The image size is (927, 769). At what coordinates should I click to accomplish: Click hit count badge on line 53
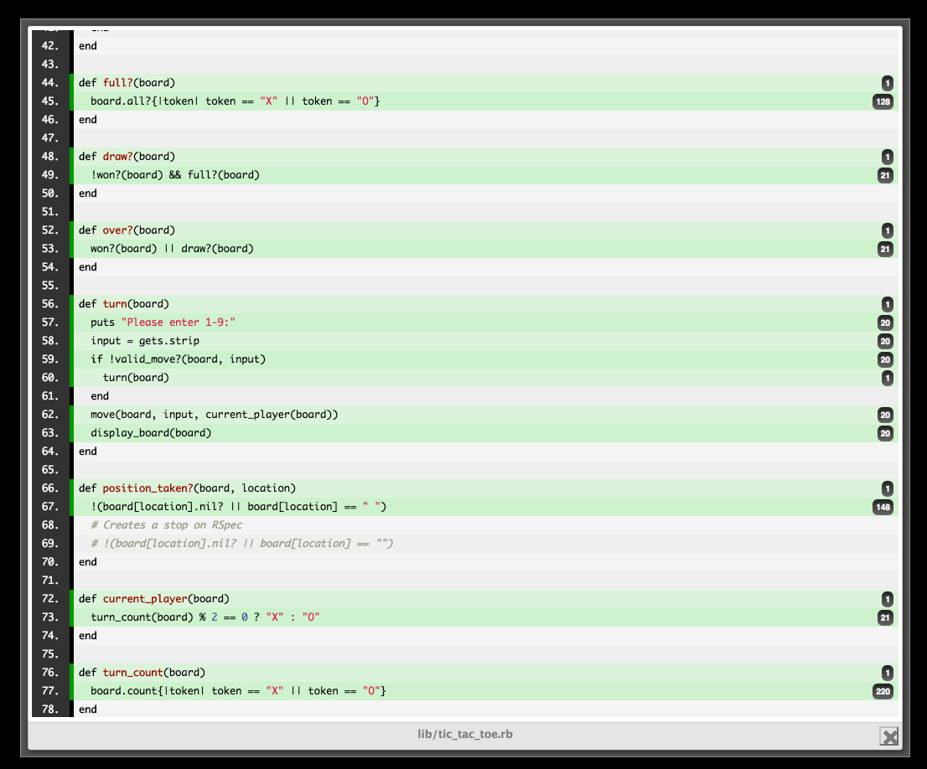click(x=885, y=250)
